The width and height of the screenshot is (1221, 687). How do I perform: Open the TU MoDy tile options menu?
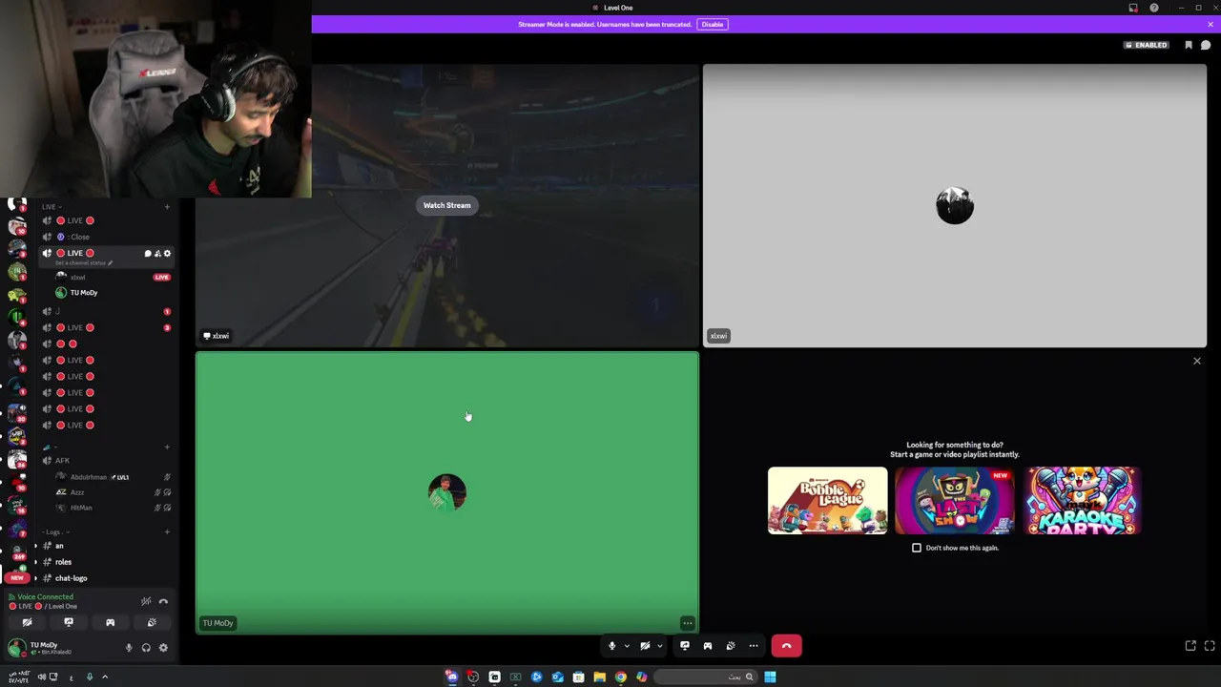pyautogui.click(x=687, y=623)
